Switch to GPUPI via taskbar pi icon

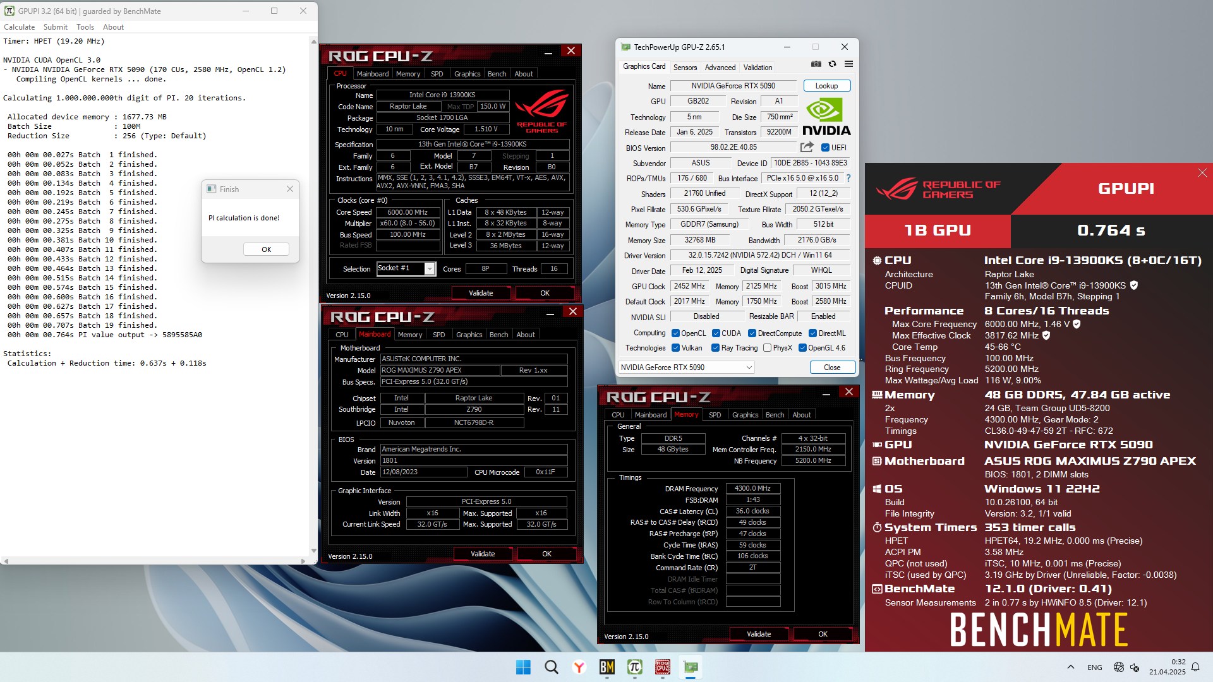tap(634, 667)
